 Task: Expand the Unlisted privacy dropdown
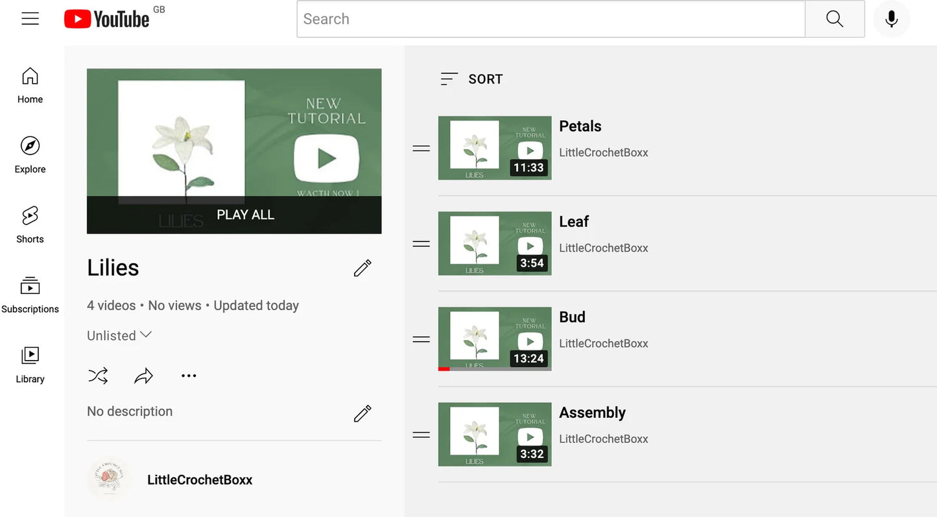point(119,335)
